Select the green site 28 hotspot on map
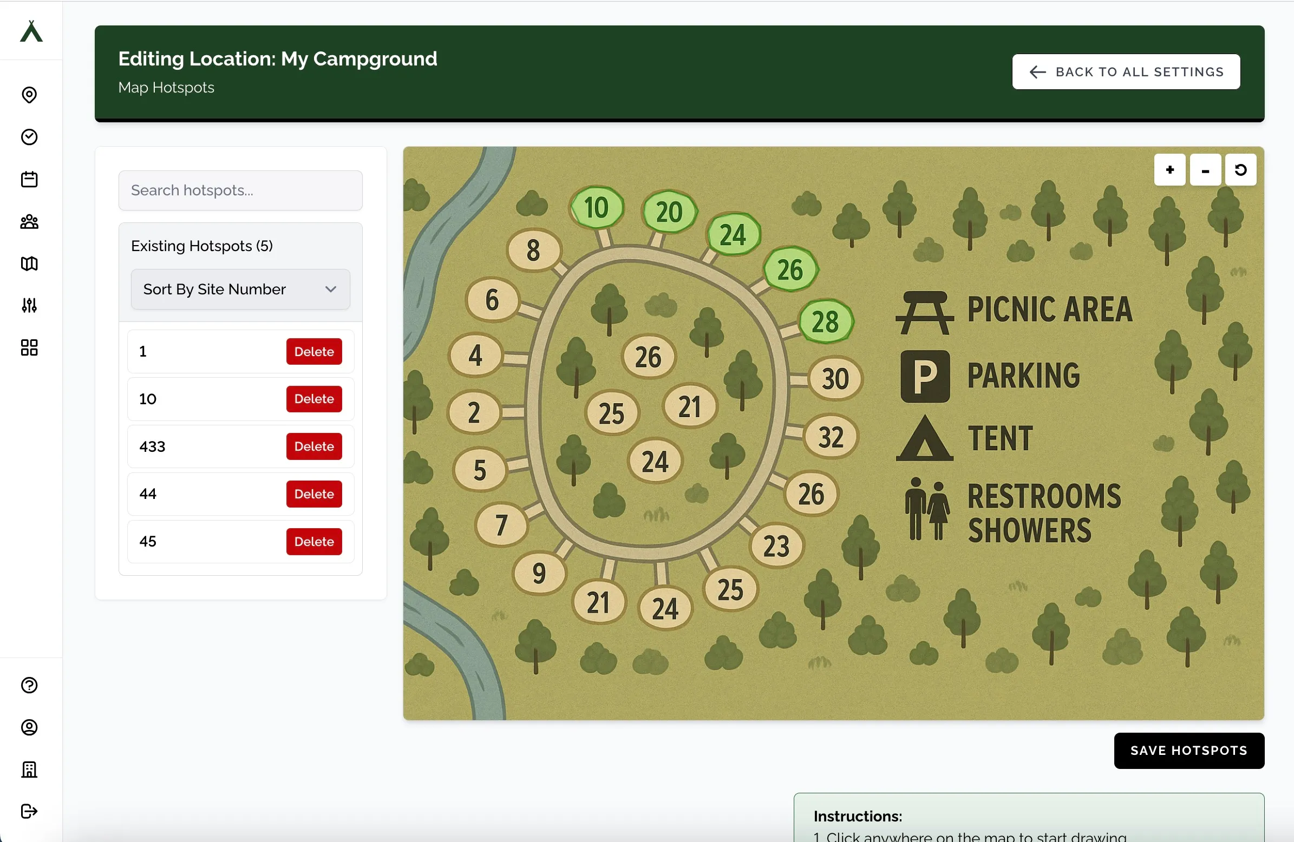 (826, 322)
